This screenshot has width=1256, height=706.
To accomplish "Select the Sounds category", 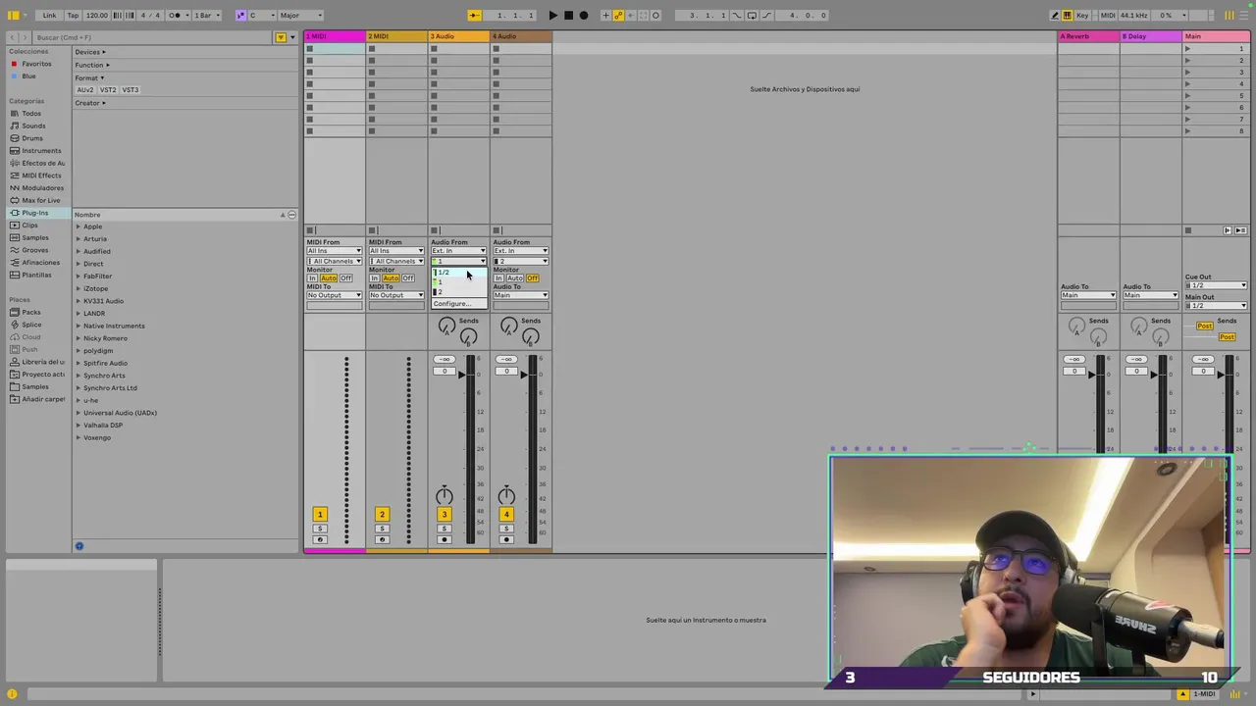I will point(33,126).
